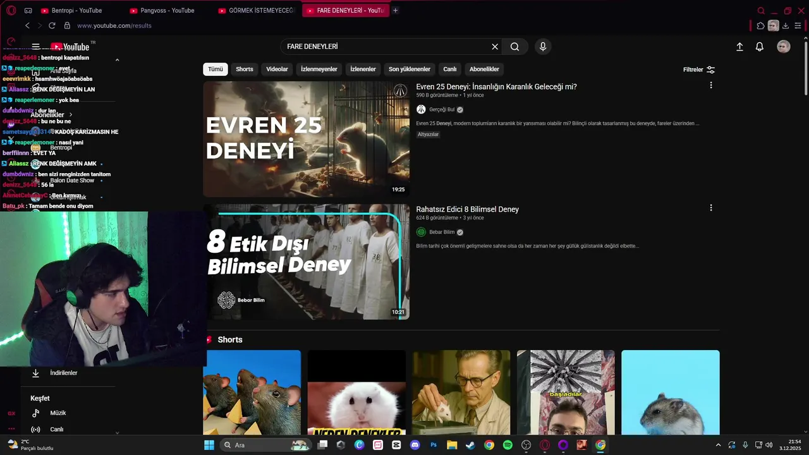
Task: Open the Gerçeği Bul channel avatar
Action: pyautogui.click(x=421, y=109)
